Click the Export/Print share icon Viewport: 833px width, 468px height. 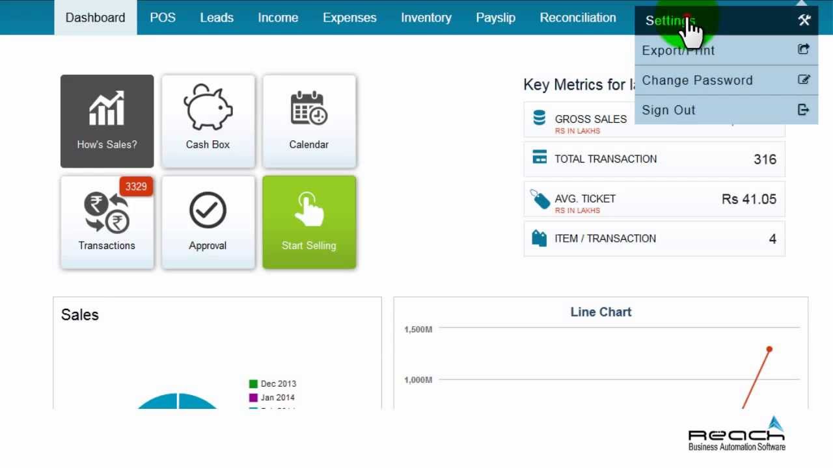[804, 49]
